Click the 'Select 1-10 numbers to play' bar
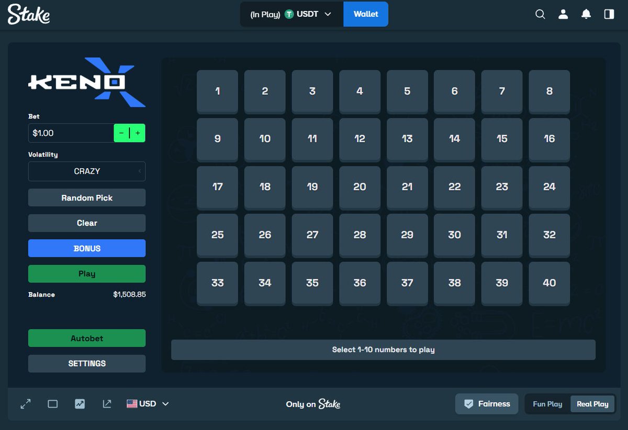The image size is (628, 430). pyautogui.click(x=383, y=350)
